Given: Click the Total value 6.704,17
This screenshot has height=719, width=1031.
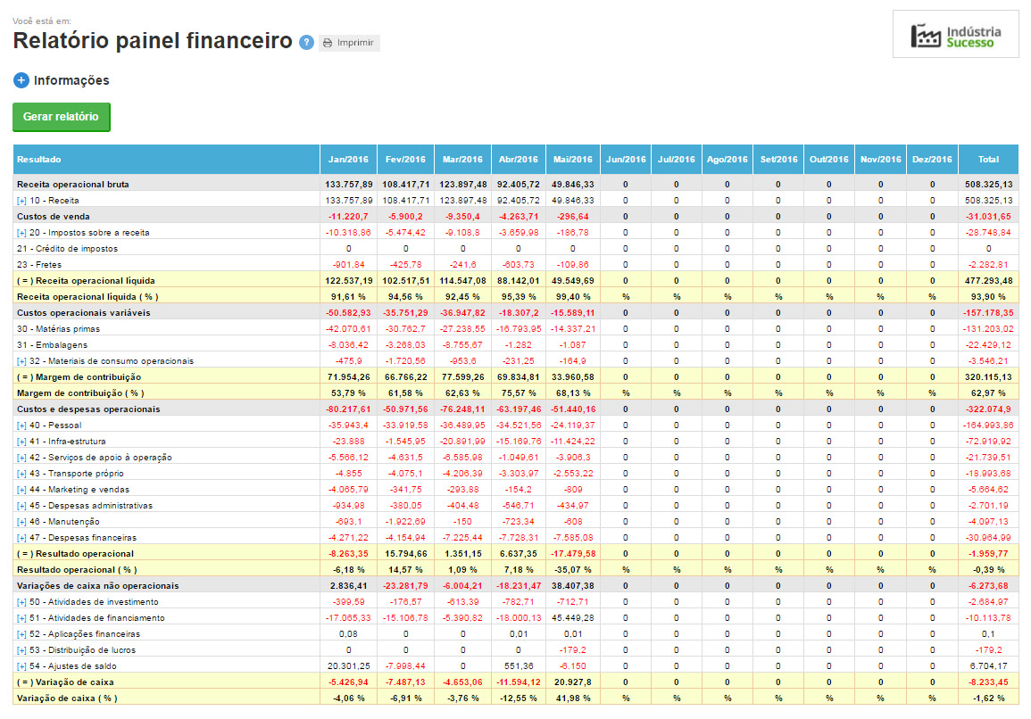Looking at the screenshot, I should tap(988, 666).
